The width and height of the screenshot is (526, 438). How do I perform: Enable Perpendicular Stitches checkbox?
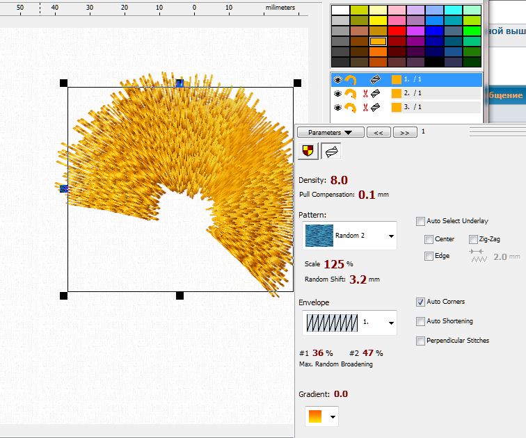tap(420, 341)
